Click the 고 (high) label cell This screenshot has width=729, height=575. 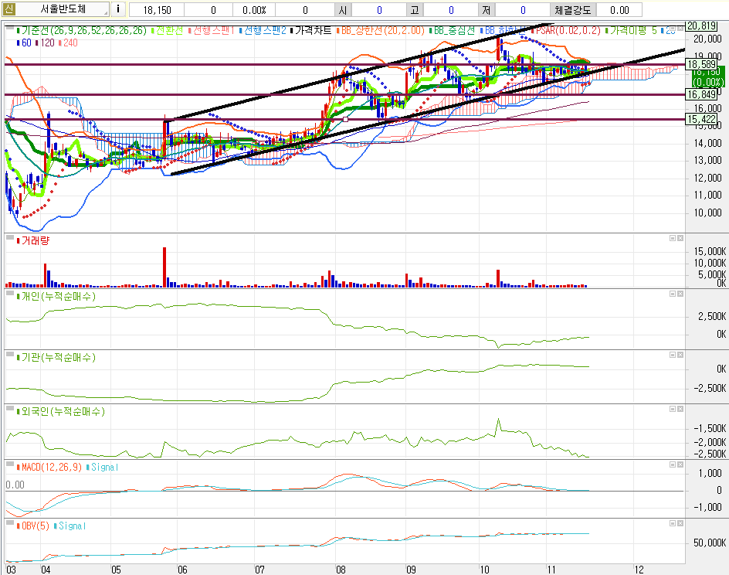point(415,10)
